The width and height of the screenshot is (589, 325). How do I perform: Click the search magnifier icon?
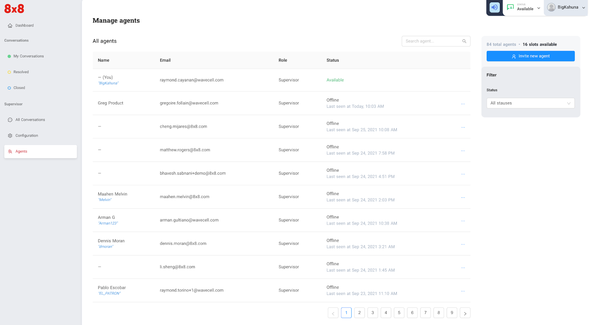pyautogui.click(x=464, y=41)
